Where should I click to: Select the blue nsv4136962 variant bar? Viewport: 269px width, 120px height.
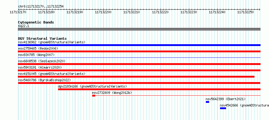139,45
